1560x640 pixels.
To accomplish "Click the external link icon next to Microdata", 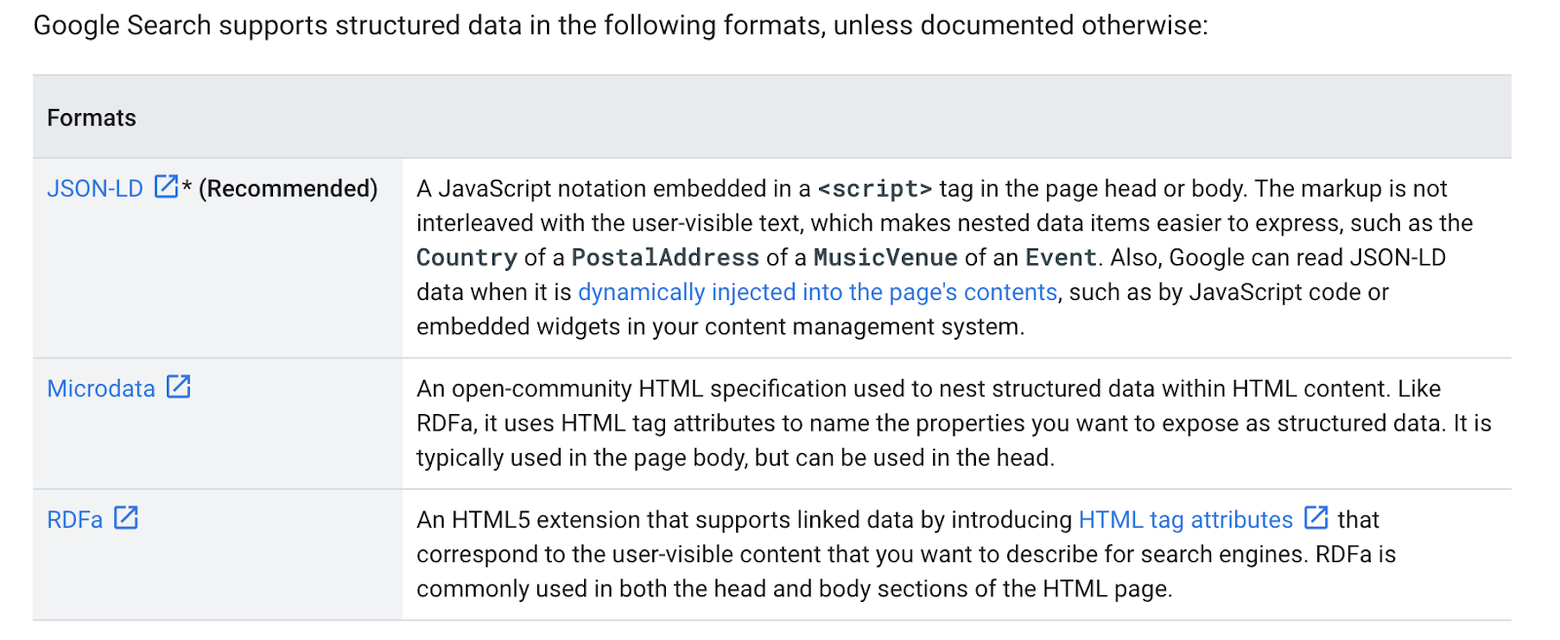I will pos(178,387).
